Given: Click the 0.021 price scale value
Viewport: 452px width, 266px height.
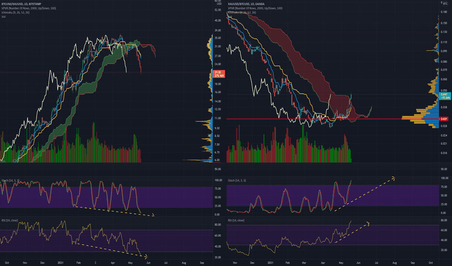Looking at the screenshot, I should pos(444,144).
